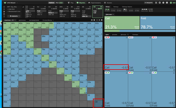Click the gamepad icon in left sidebar
176x108 pixels.
[4, 14]
